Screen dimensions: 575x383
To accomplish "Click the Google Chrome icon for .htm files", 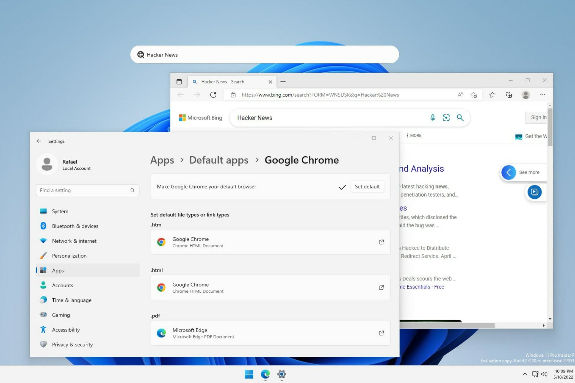I will (x=161, y=241).
